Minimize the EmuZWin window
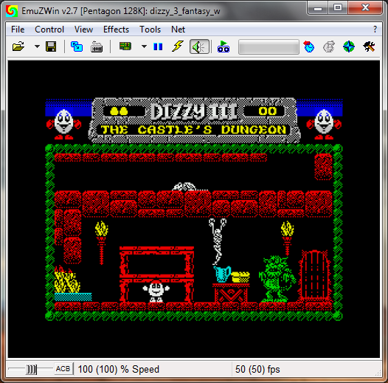Image resolution: width=388 pixels, height=383 pixels. 318,8
